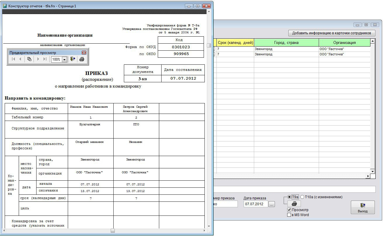Open the 100% zoom dropdown
This screenshot has width=383, height=236.
(64, 59)
